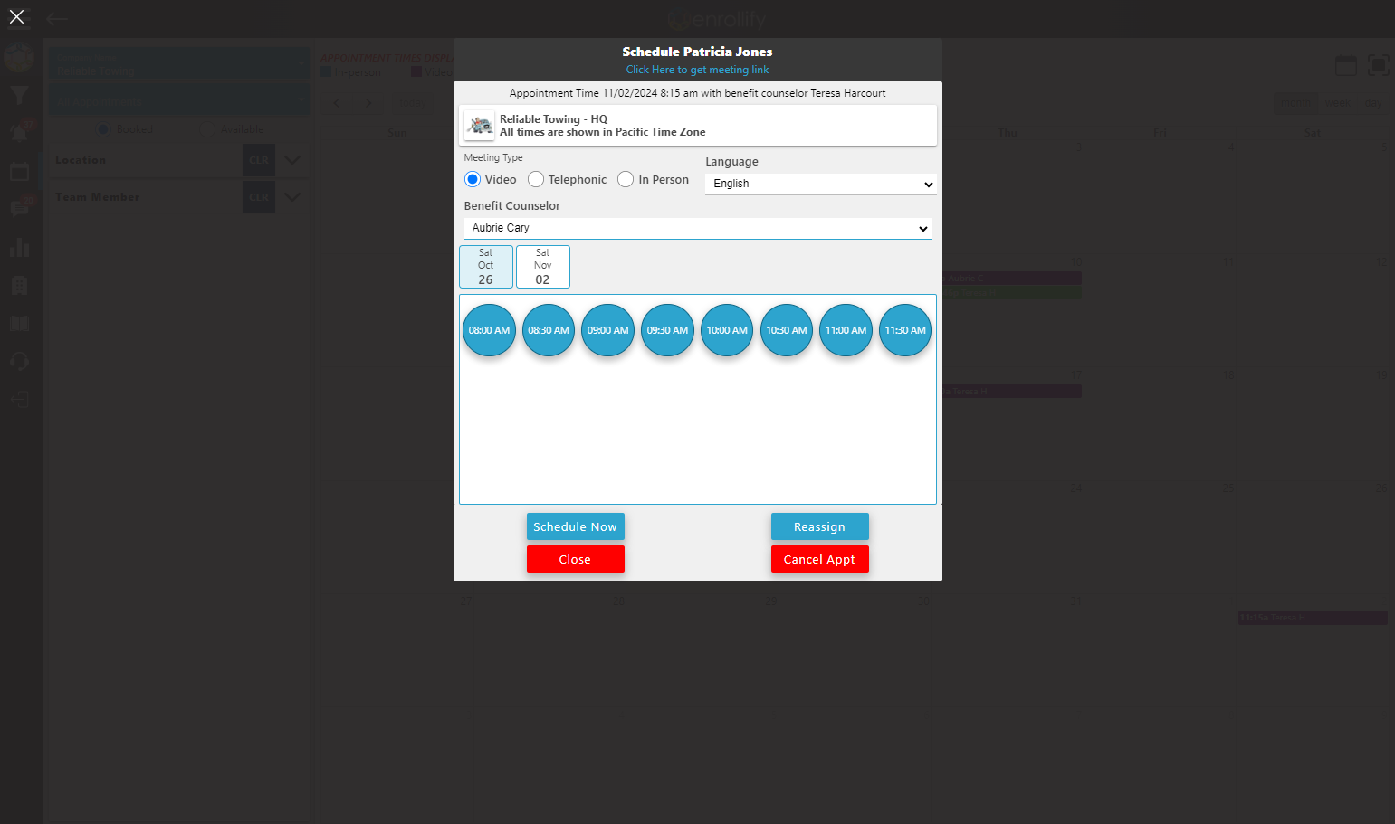The width and height of the screenshot is (1395, 824).
Task: Select the Video meeting type
Action: click(473, 179)
